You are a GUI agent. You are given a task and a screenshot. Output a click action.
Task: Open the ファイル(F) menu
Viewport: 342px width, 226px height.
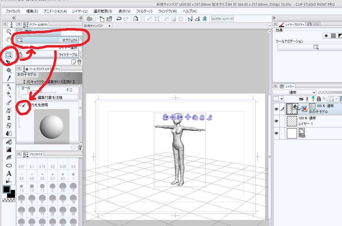coord(13,11)
